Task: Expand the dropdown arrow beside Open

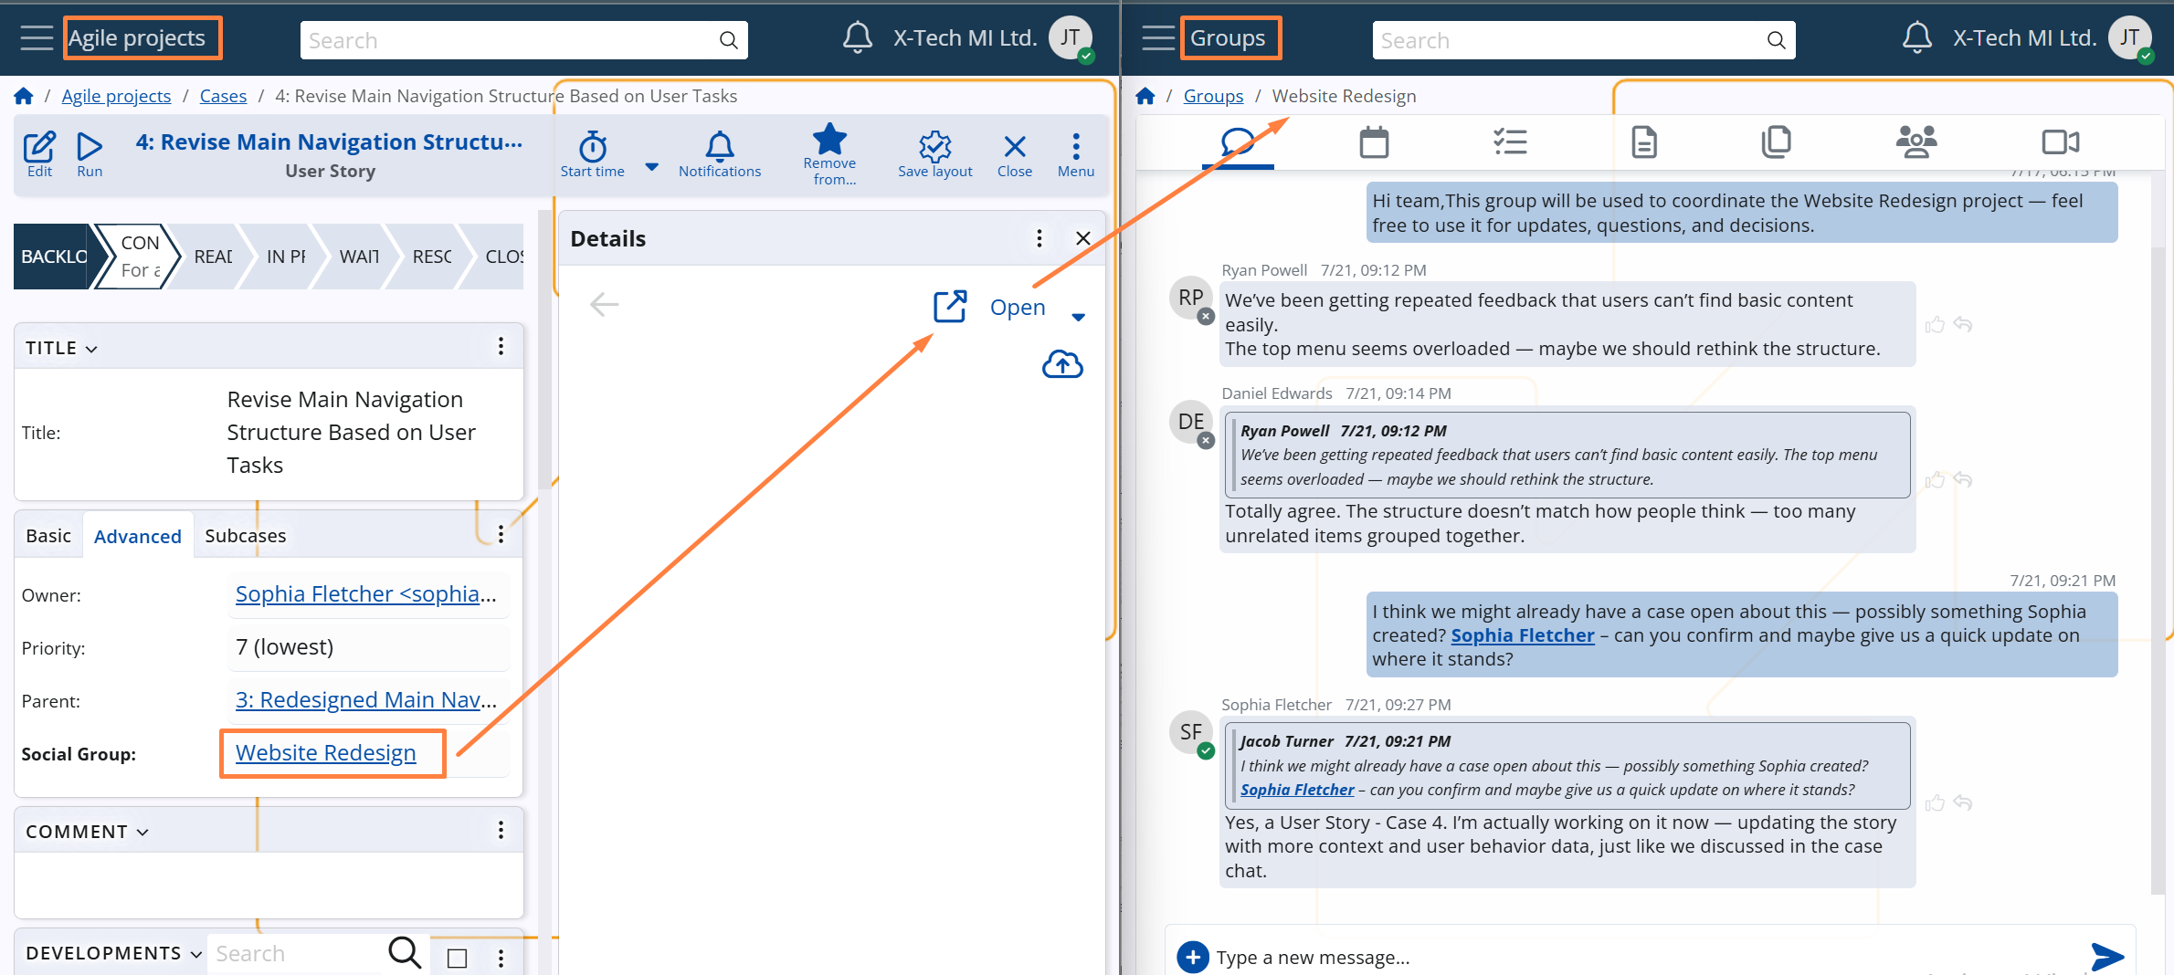Action: click(1078, 317)
